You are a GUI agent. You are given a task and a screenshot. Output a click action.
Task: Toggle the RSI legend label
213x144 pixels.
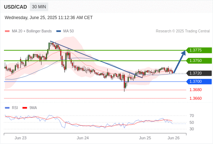[15, 108]
